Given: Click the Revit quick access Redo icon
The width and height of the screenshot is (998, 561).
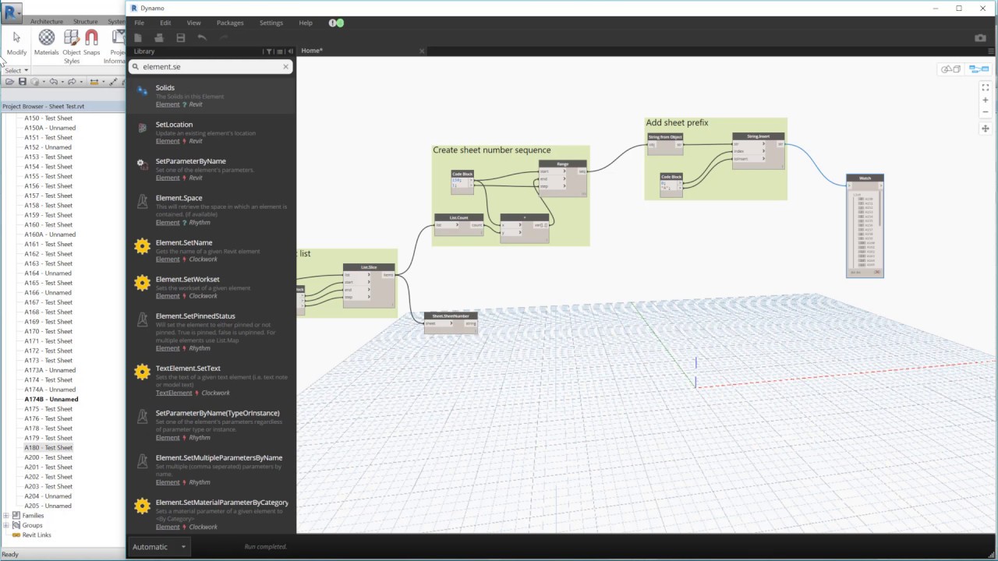Looking at the screenshot, I should (x=71, y=82).
